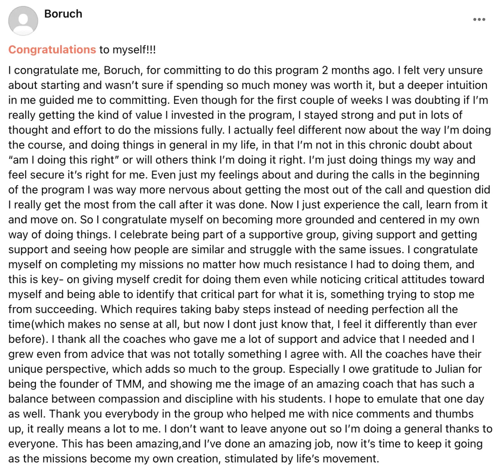501x468 pixels.
Task: Click the orange Congratulations tag
Action: [52, 50]
